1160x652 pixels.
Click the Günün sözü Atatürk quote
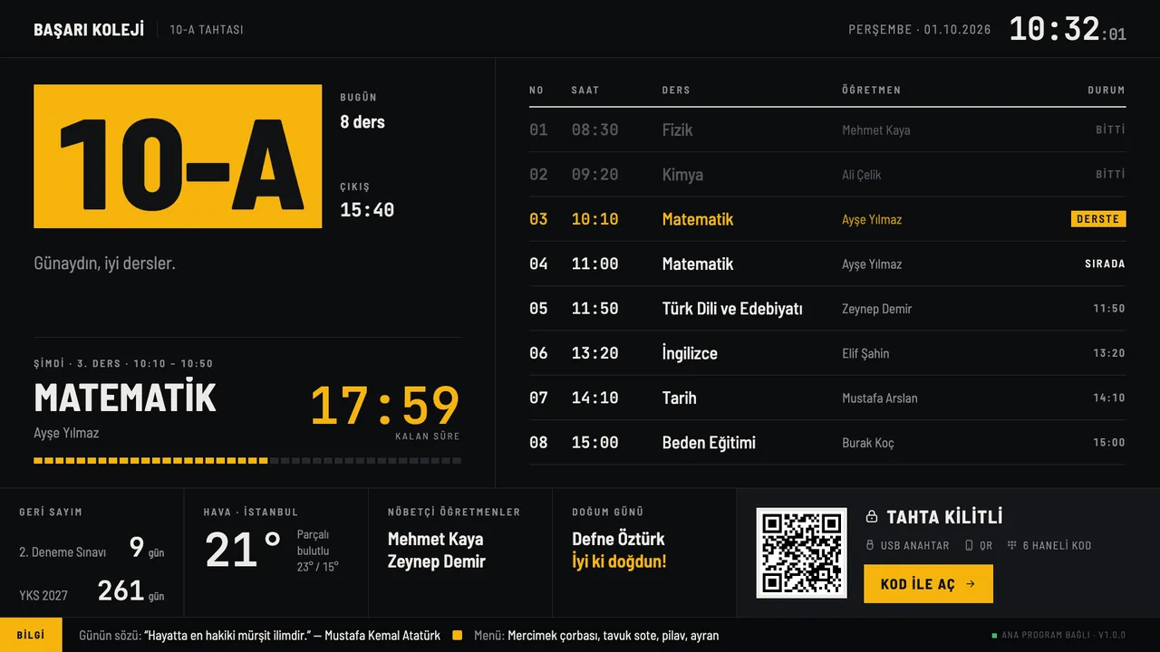[259, 636]
